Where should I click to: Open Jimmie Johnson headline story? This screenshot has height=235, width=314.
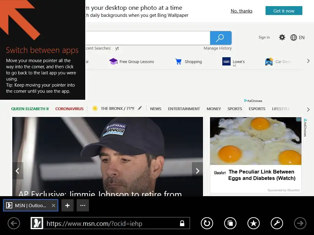point(100,193)
